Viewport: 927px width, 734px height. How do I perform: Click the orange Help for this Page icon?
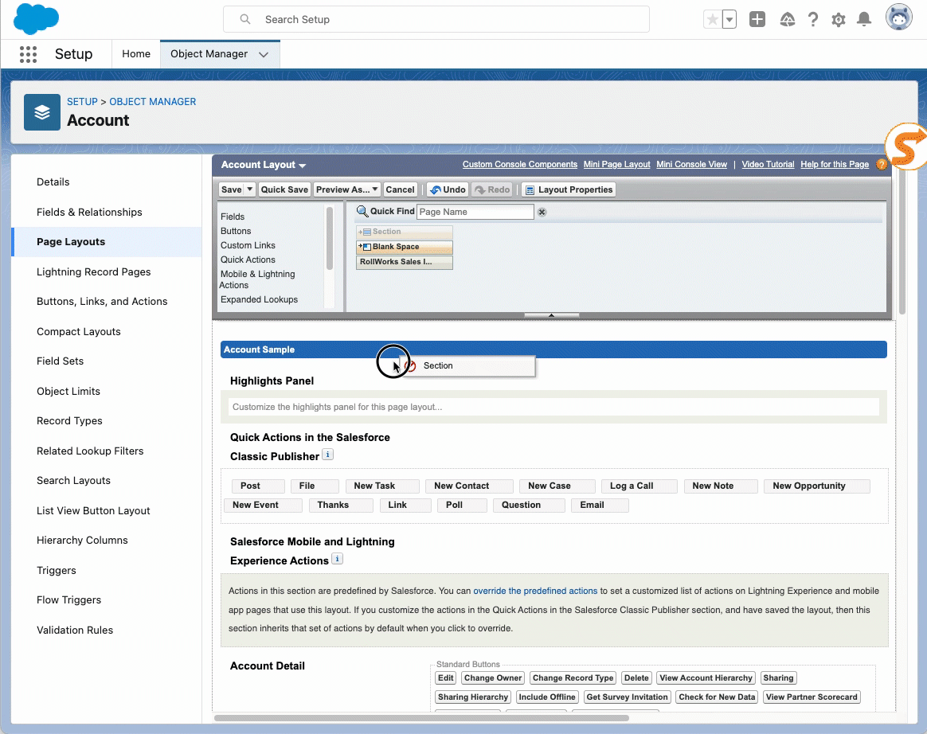(882, 165)
